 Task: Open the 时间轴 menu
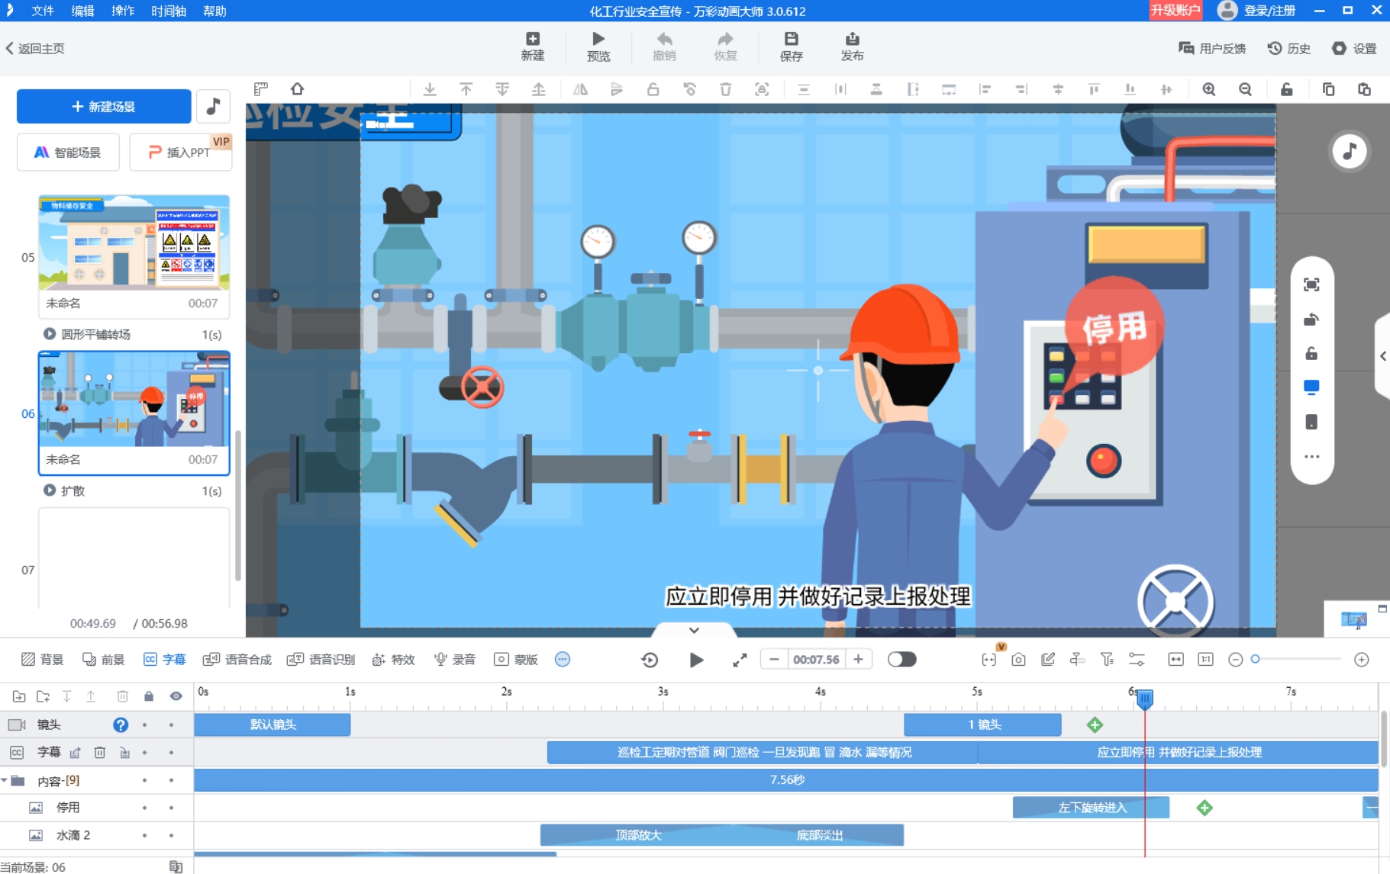pos(169,11)
